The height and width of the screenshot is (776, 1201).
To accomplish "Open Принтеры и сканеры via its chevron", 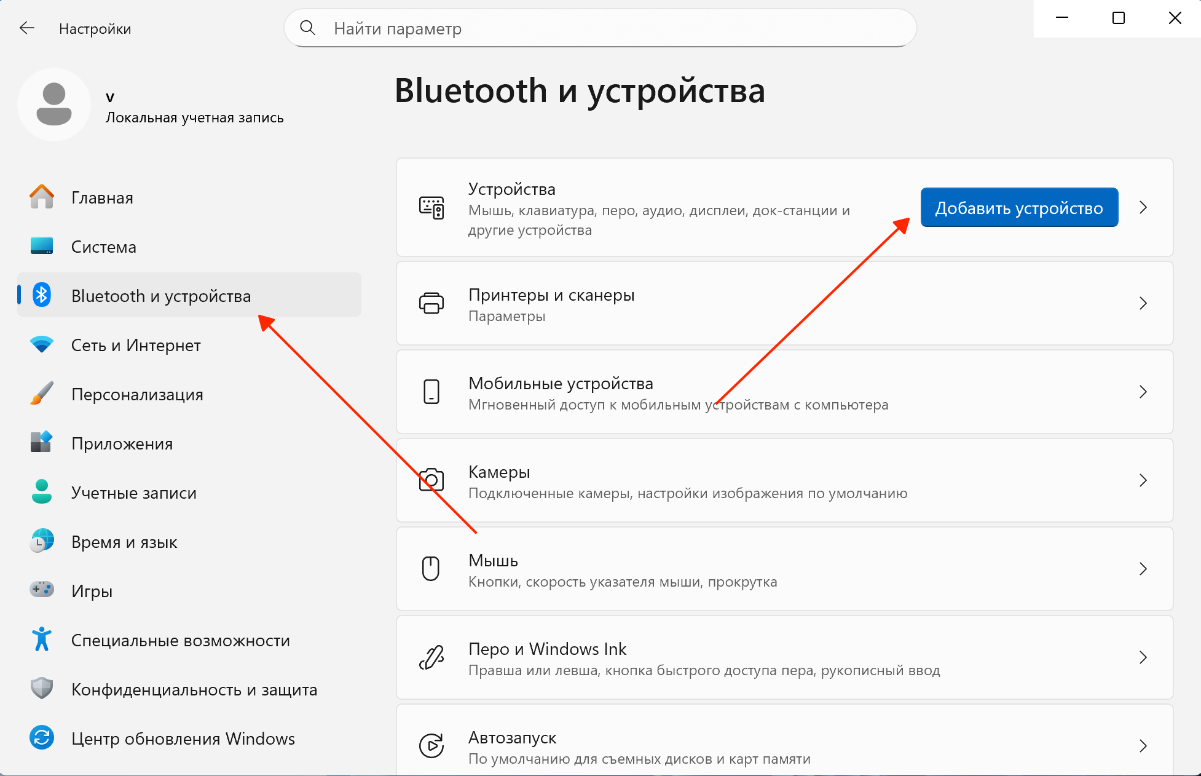I will [1143, 303].
